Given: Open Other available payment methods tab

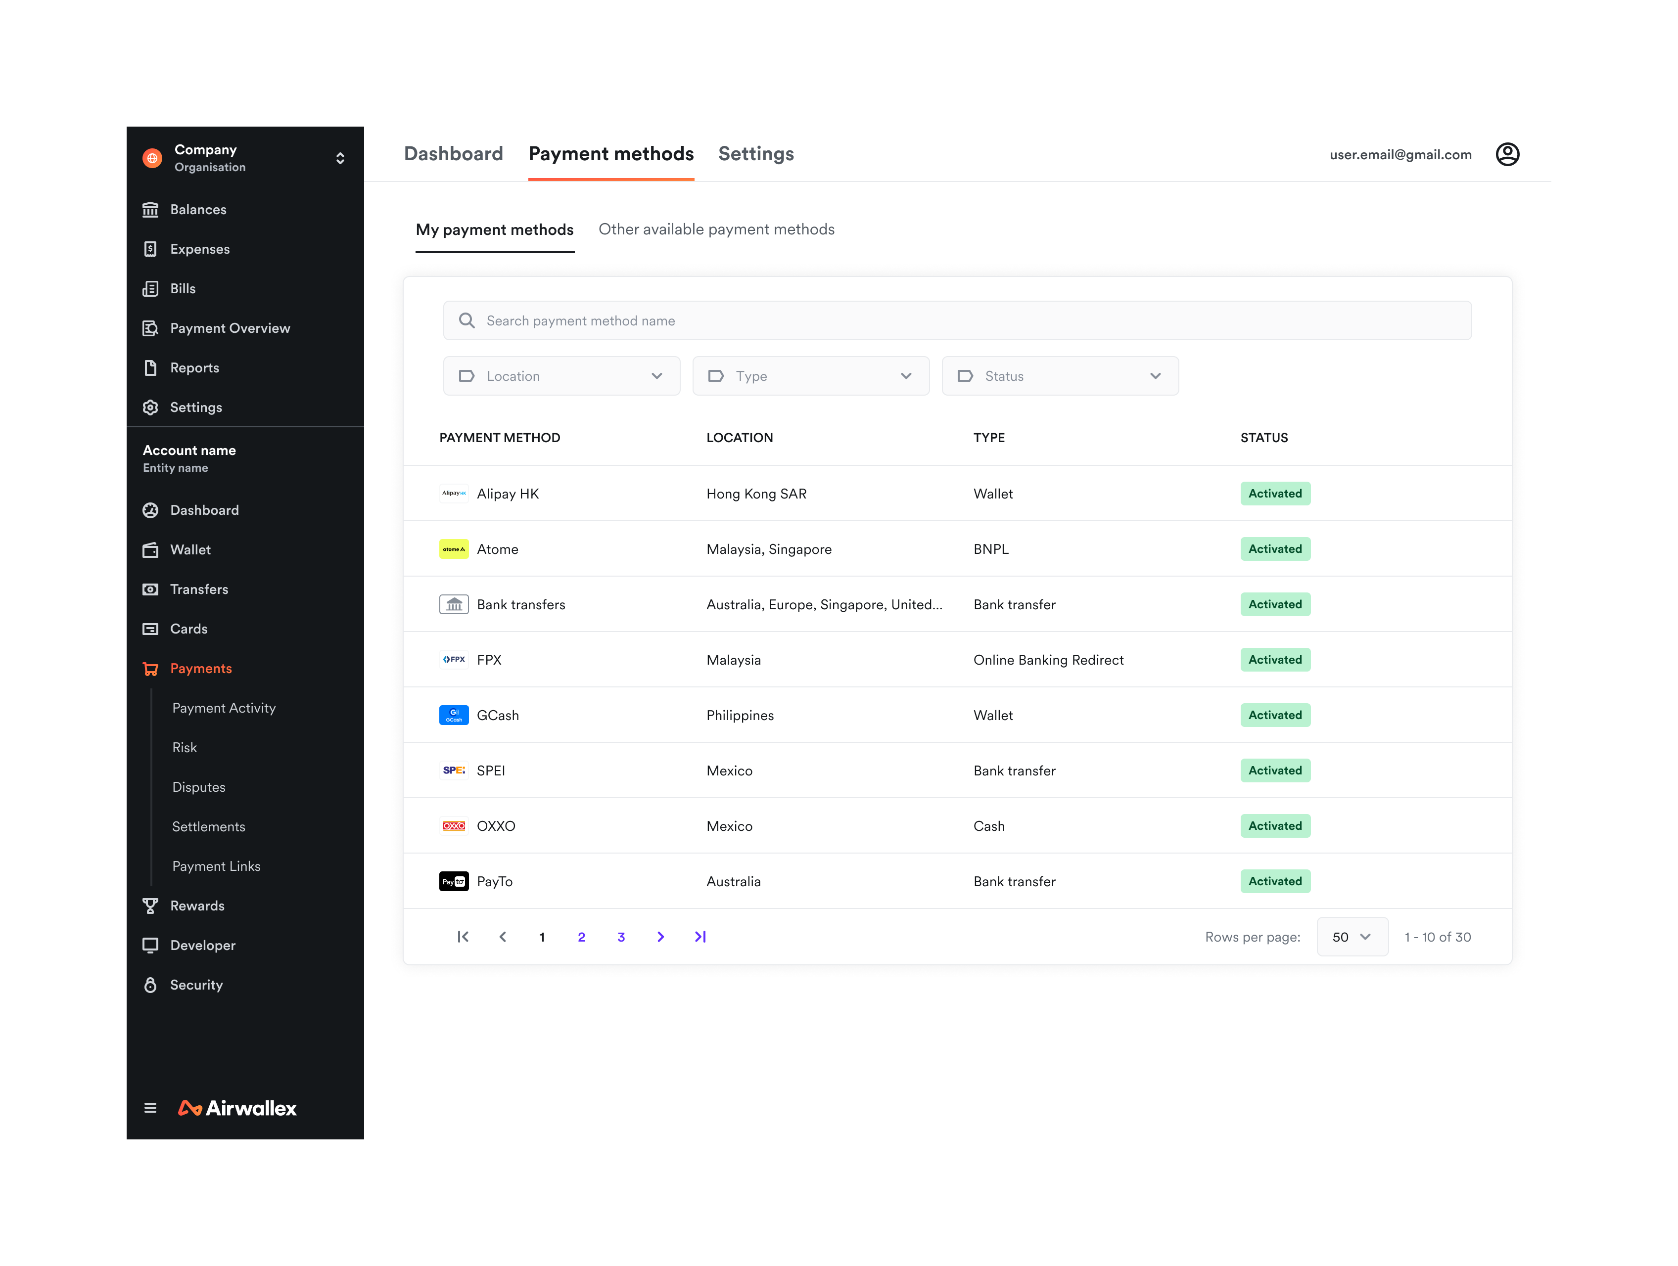Looking at the screenshot, I should tap(716, 229).
